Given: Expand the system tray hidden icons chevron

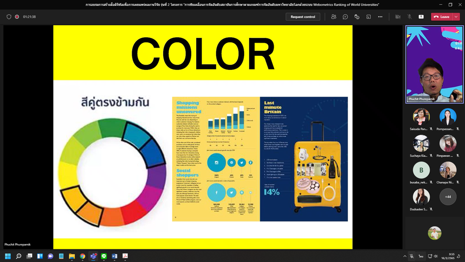Looking at the screenshot, I should 404,256.
